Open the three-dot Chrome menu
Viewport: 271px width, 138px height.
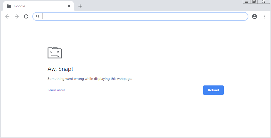click(264, 16)
